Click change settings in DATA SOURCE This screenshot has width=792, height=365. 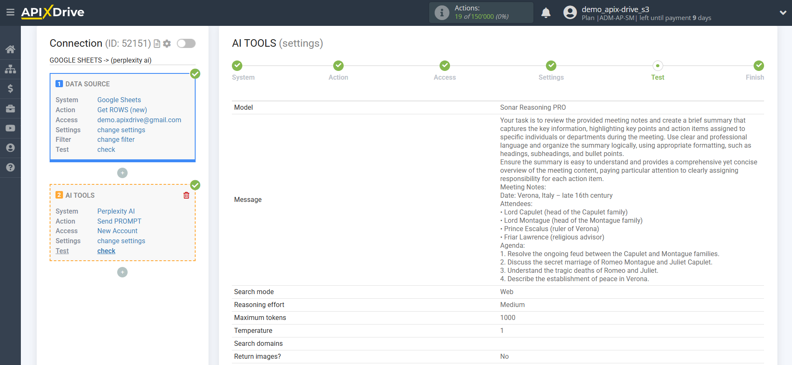coord(121,130)
